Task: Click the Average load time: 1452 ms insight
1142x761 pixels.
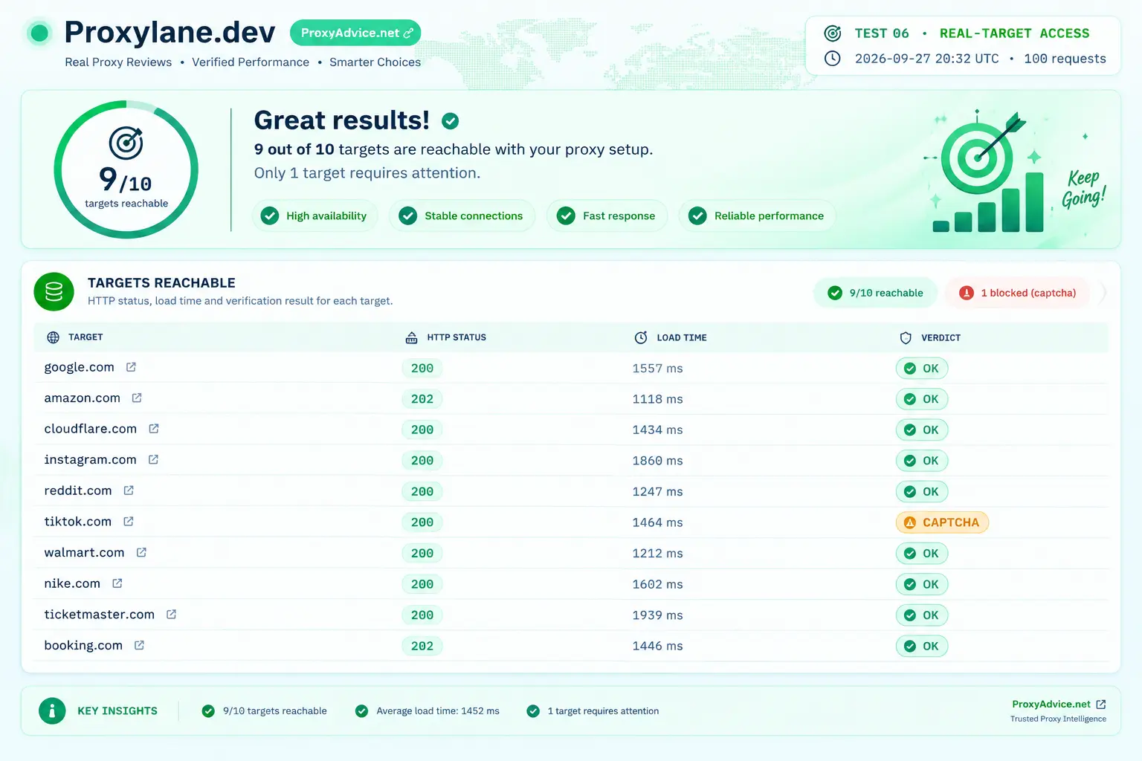Action: [x=438, y=711]
